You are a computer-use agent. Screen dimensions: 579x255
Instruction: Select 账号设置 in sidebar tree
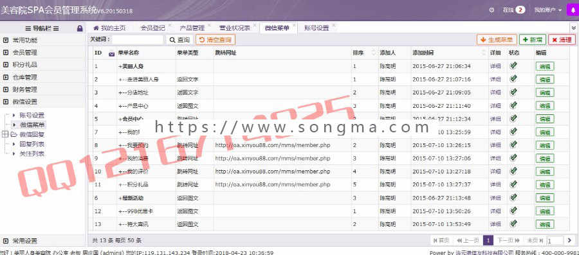click(x=32, y=116)
